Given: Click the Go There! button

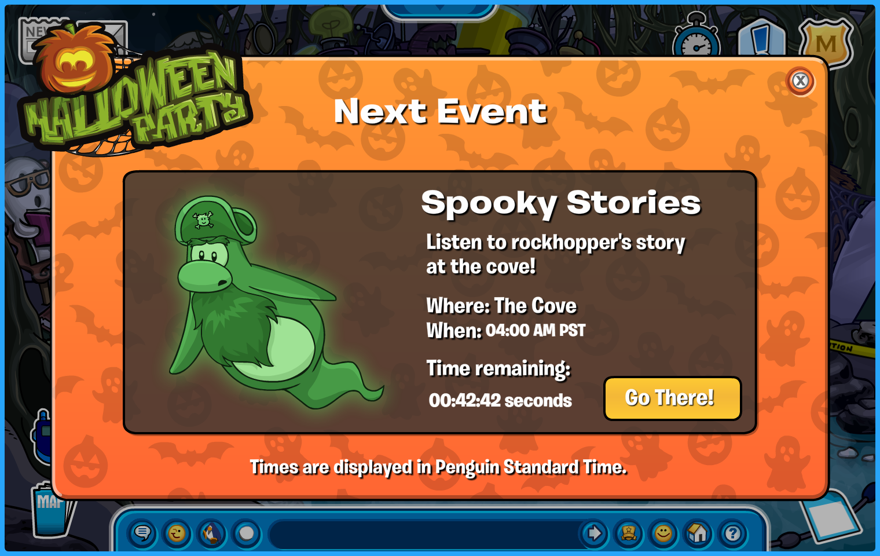Looking at the screenshot, I should point(672,398).
